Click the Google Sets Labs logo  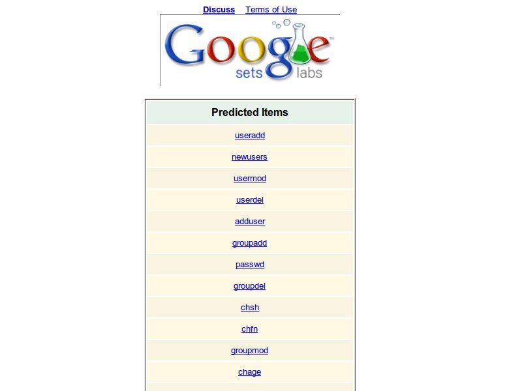[249, 51]
